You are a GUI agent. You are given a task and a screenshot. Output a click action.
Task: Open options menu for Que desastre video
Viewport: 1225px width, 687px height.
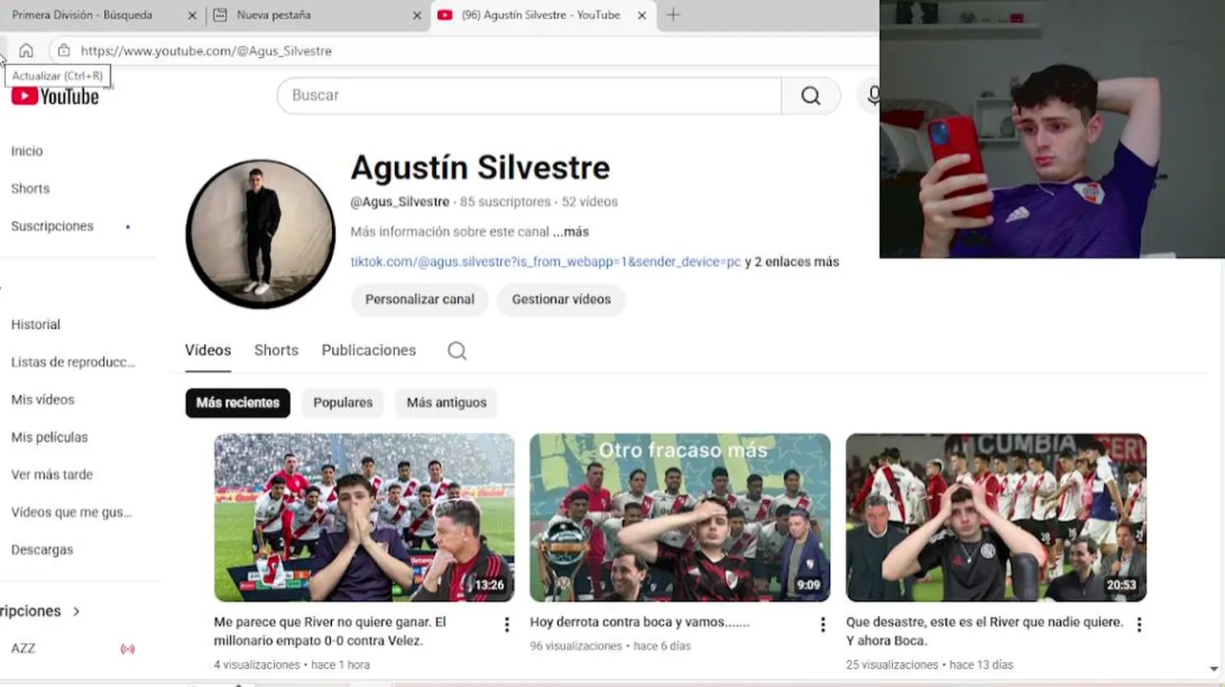tap(1138, 625)
